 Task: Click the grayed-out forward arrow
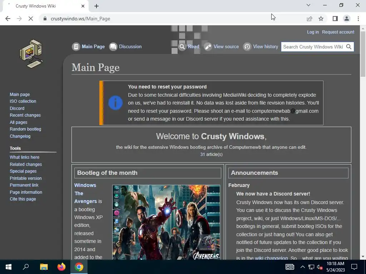coord(19,19)
